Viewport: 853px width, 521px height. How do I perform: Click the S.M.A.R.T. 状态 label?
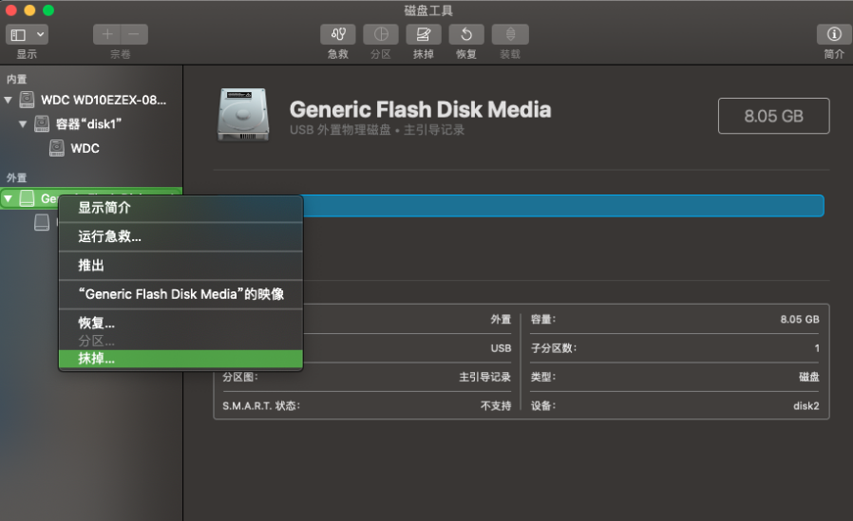(261, 406)
